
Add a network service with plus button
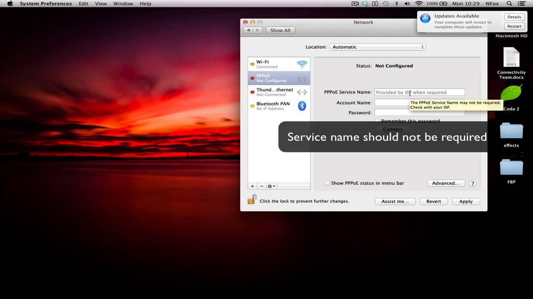[x=252, y=186]
